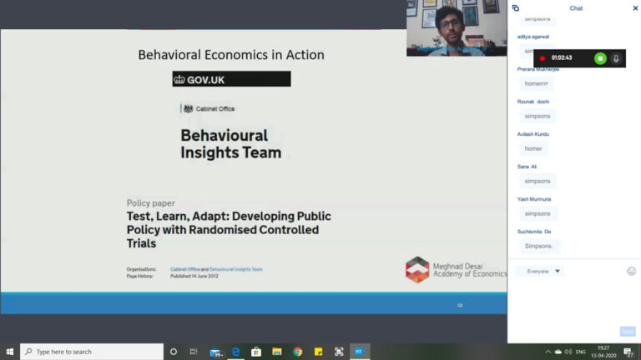Close the Chat panel
This screenshot has height=360, width=641.
click(635, 7)
